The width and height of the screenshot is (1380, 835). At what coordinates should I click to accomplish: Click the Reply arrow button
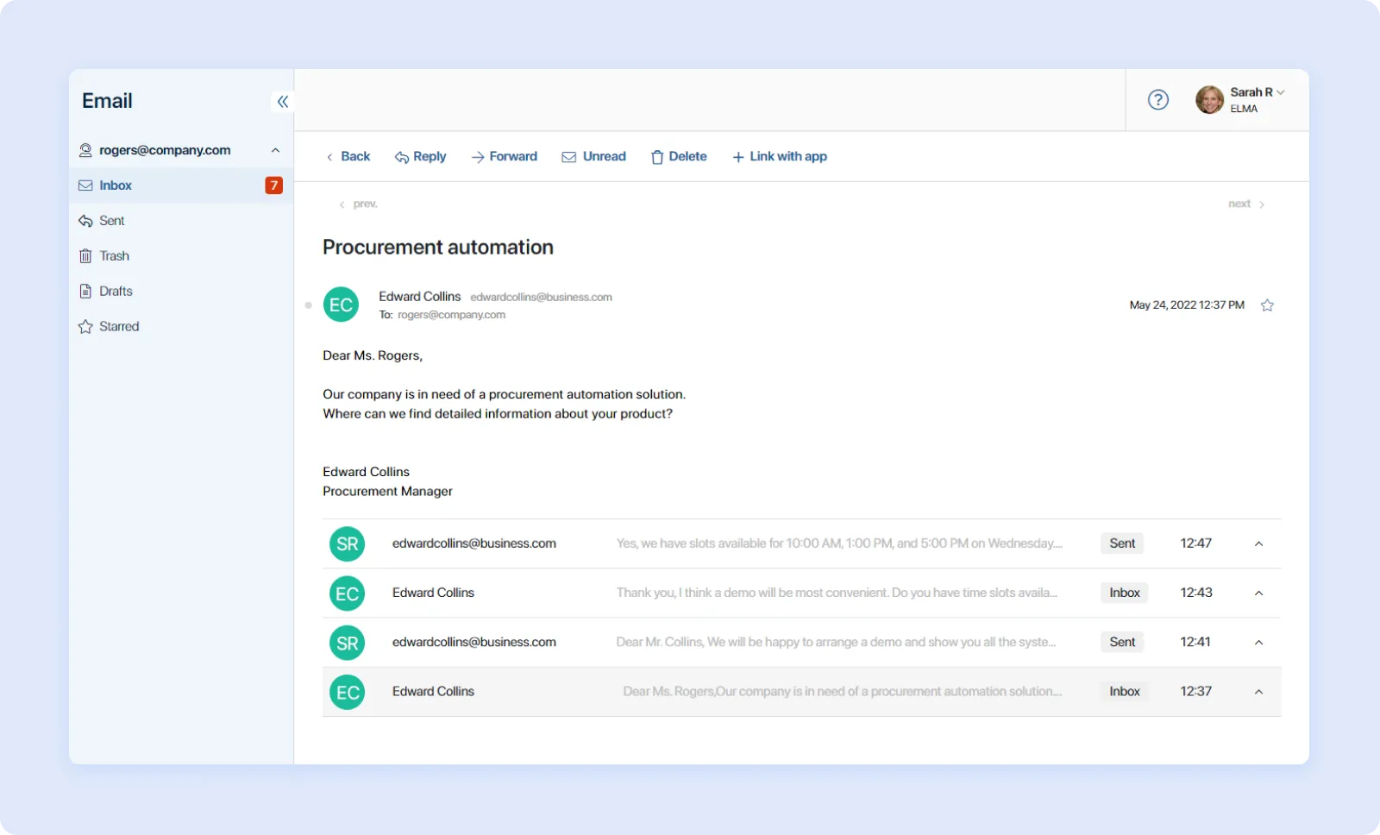pos(420,157)
